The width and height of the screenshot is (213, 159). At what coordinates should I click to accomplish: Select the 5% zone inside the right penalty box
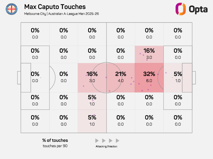(177, 78)
